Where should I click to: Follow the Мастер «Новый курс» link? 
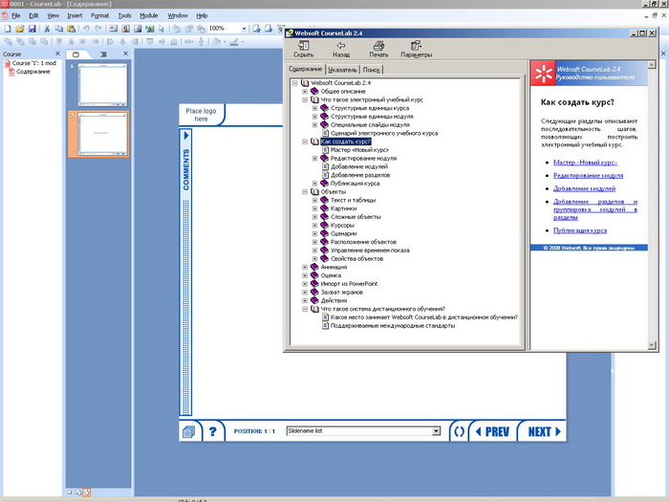585,163
